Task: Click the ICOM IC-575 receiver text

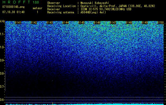Action: (106, 9)
